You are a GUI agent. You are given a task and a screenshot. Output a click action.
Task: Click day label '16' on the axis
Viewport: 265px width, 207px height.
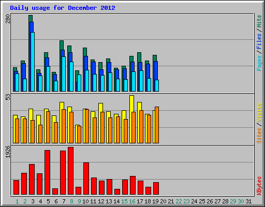[132, 201]
